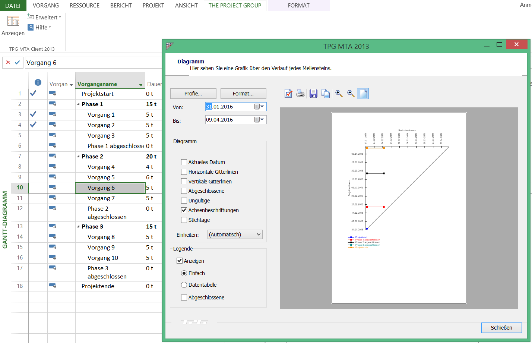Image resolution: width=532 pixels, height=343 pixels.
Task: Open the Einheiten dropdown
Action: (x=235, y=235)
